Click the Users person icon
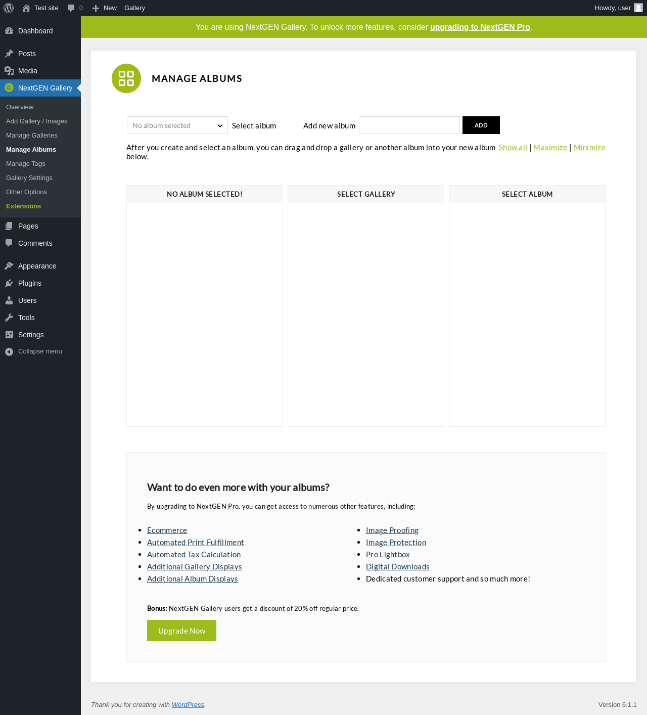The height and width of the screenshot is (715, 647). (9, 300)
